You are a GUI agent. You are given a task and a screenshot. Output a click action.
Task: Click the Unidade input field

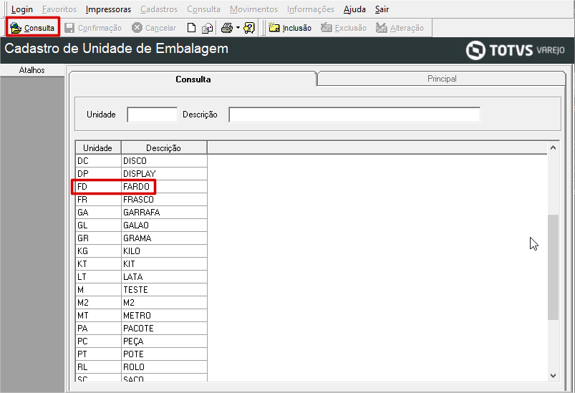pos(153,115)
